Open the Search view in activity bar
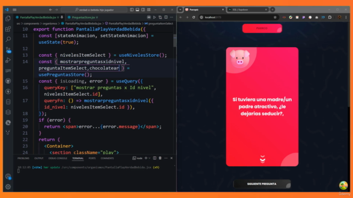 (x=8, y=39)
